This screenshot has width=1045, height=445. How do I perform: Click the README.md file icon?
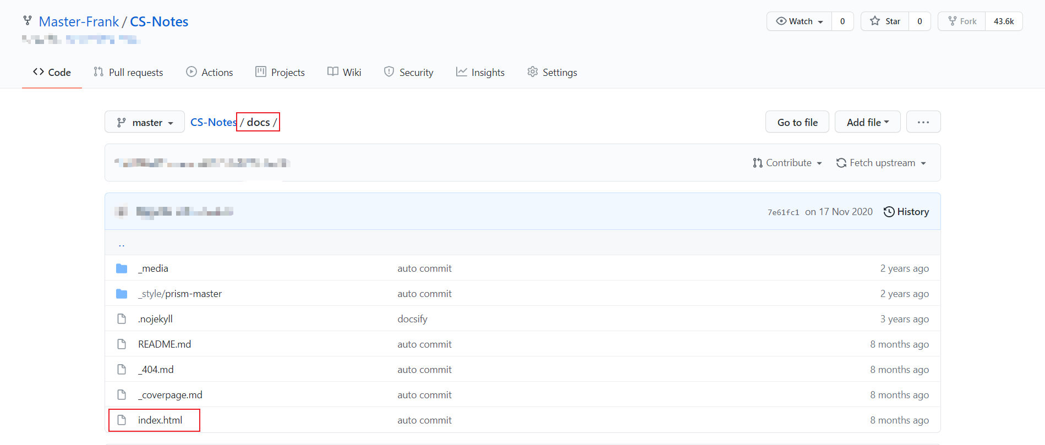(x=122, y=344)
